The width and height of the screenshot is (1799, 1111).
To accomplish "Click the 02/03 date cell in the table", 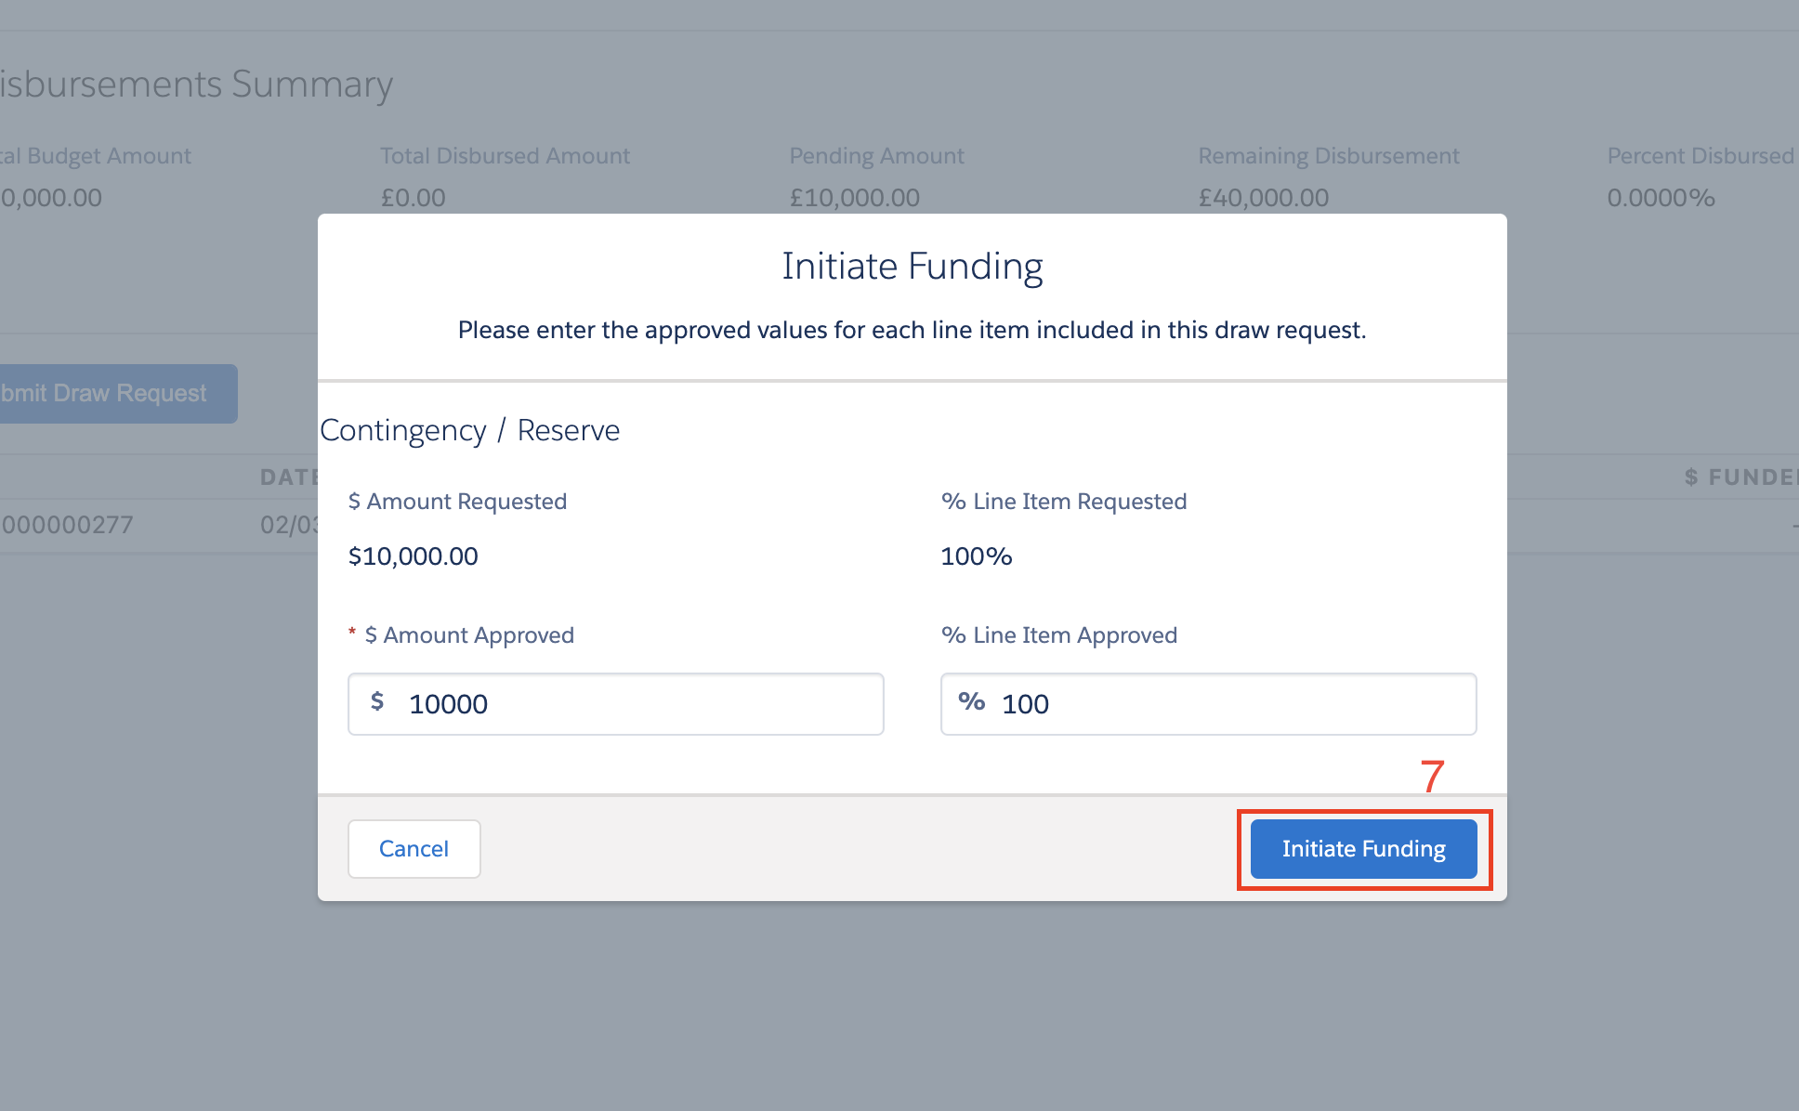I will pos(283,524).
